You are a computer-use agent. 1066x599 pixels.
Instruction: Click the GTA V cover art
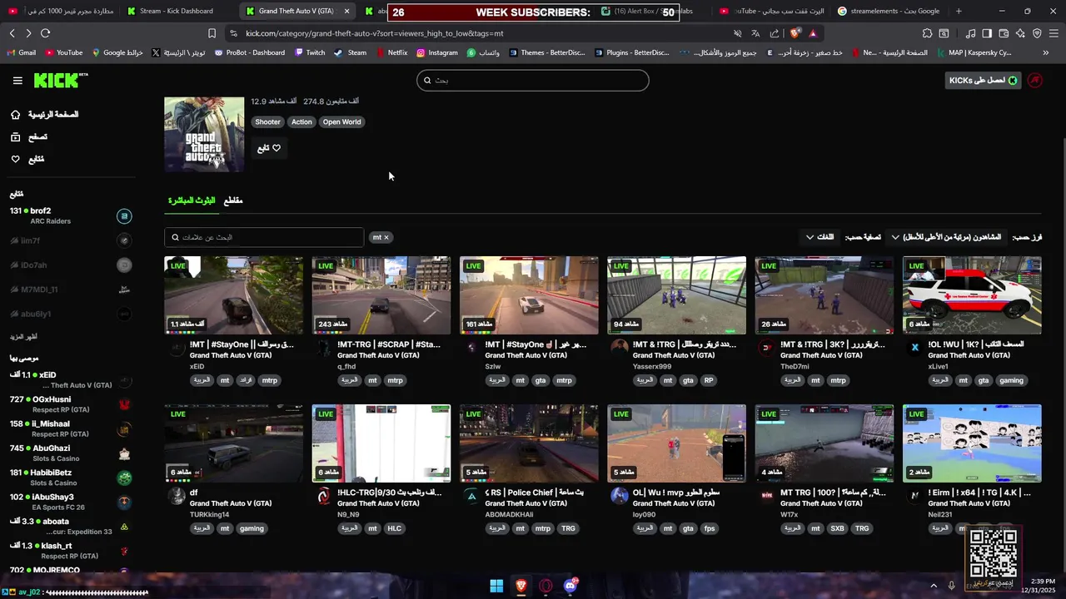tap(204, 135)
